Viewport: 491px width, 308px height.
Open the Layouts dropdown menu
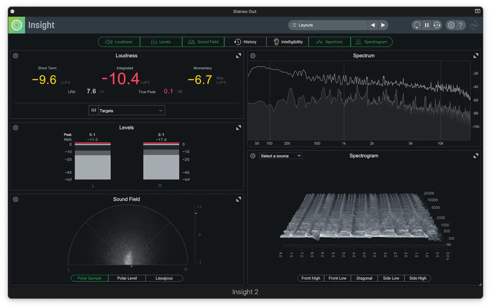click(328, 25)
